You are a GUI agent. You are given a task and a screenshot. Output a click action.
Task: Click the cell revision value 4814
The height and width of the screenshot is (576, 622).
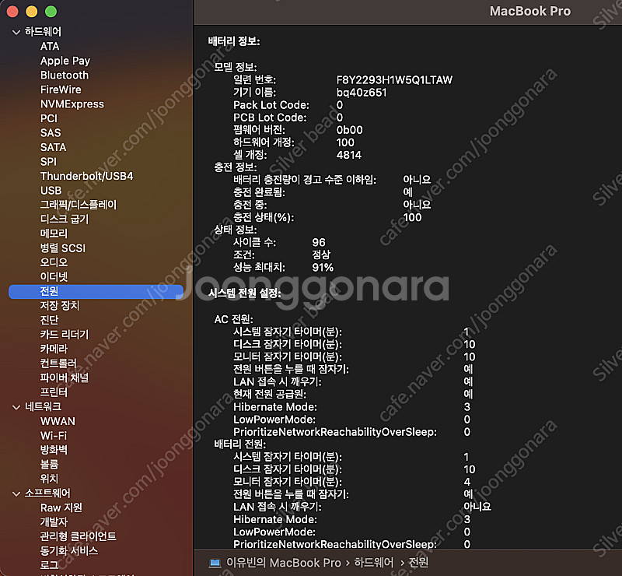tap(349, 156)
